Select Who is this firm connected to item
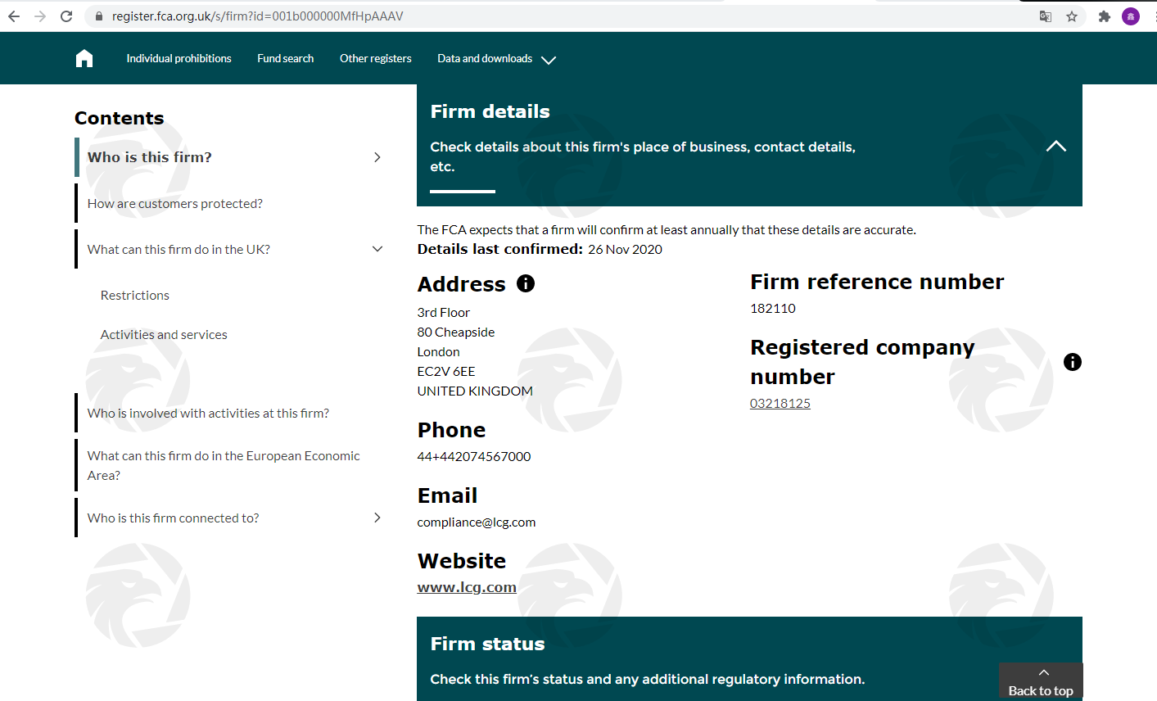The image size is (1157, 701). click(173, 518)
